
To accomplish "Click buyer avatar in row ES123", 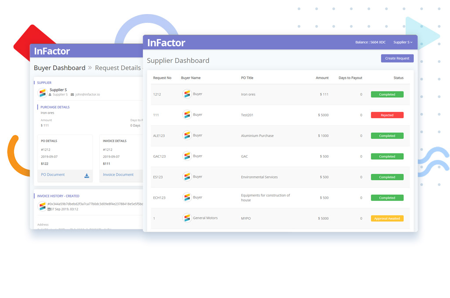I will (187, 177).
